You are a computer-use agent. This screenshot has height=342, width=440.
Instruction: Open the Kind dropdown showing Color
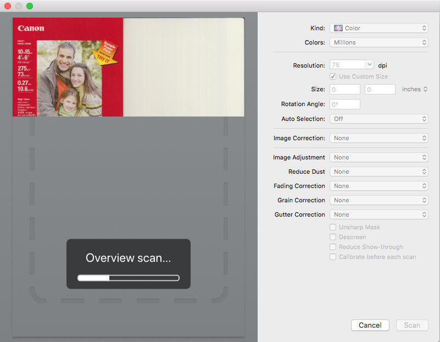click(x=379, y=28)
